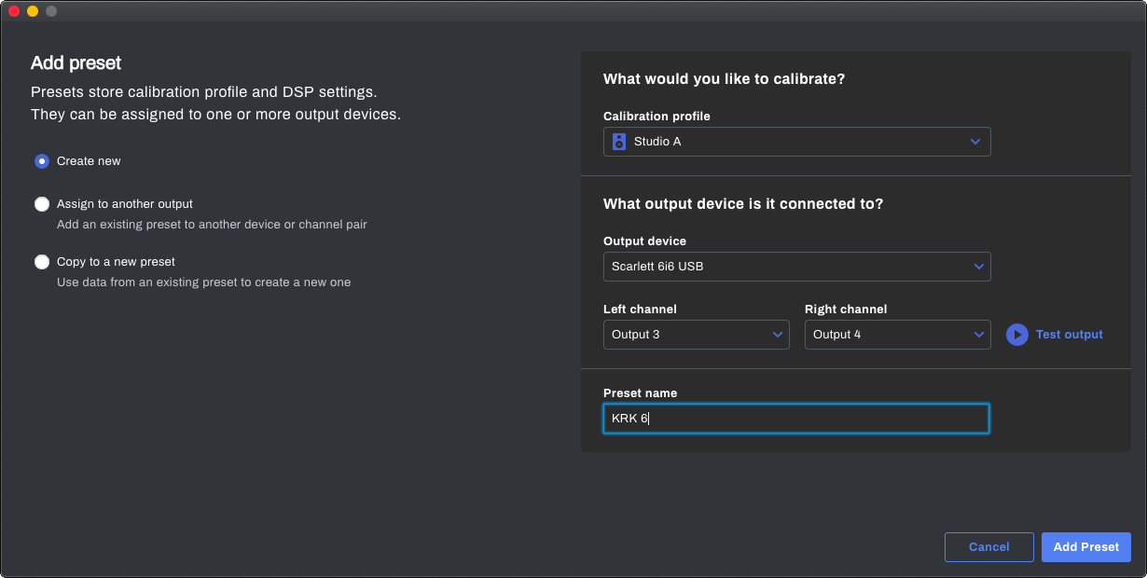Click 'What output device is it connected to?' heading

tap(743, 204)
